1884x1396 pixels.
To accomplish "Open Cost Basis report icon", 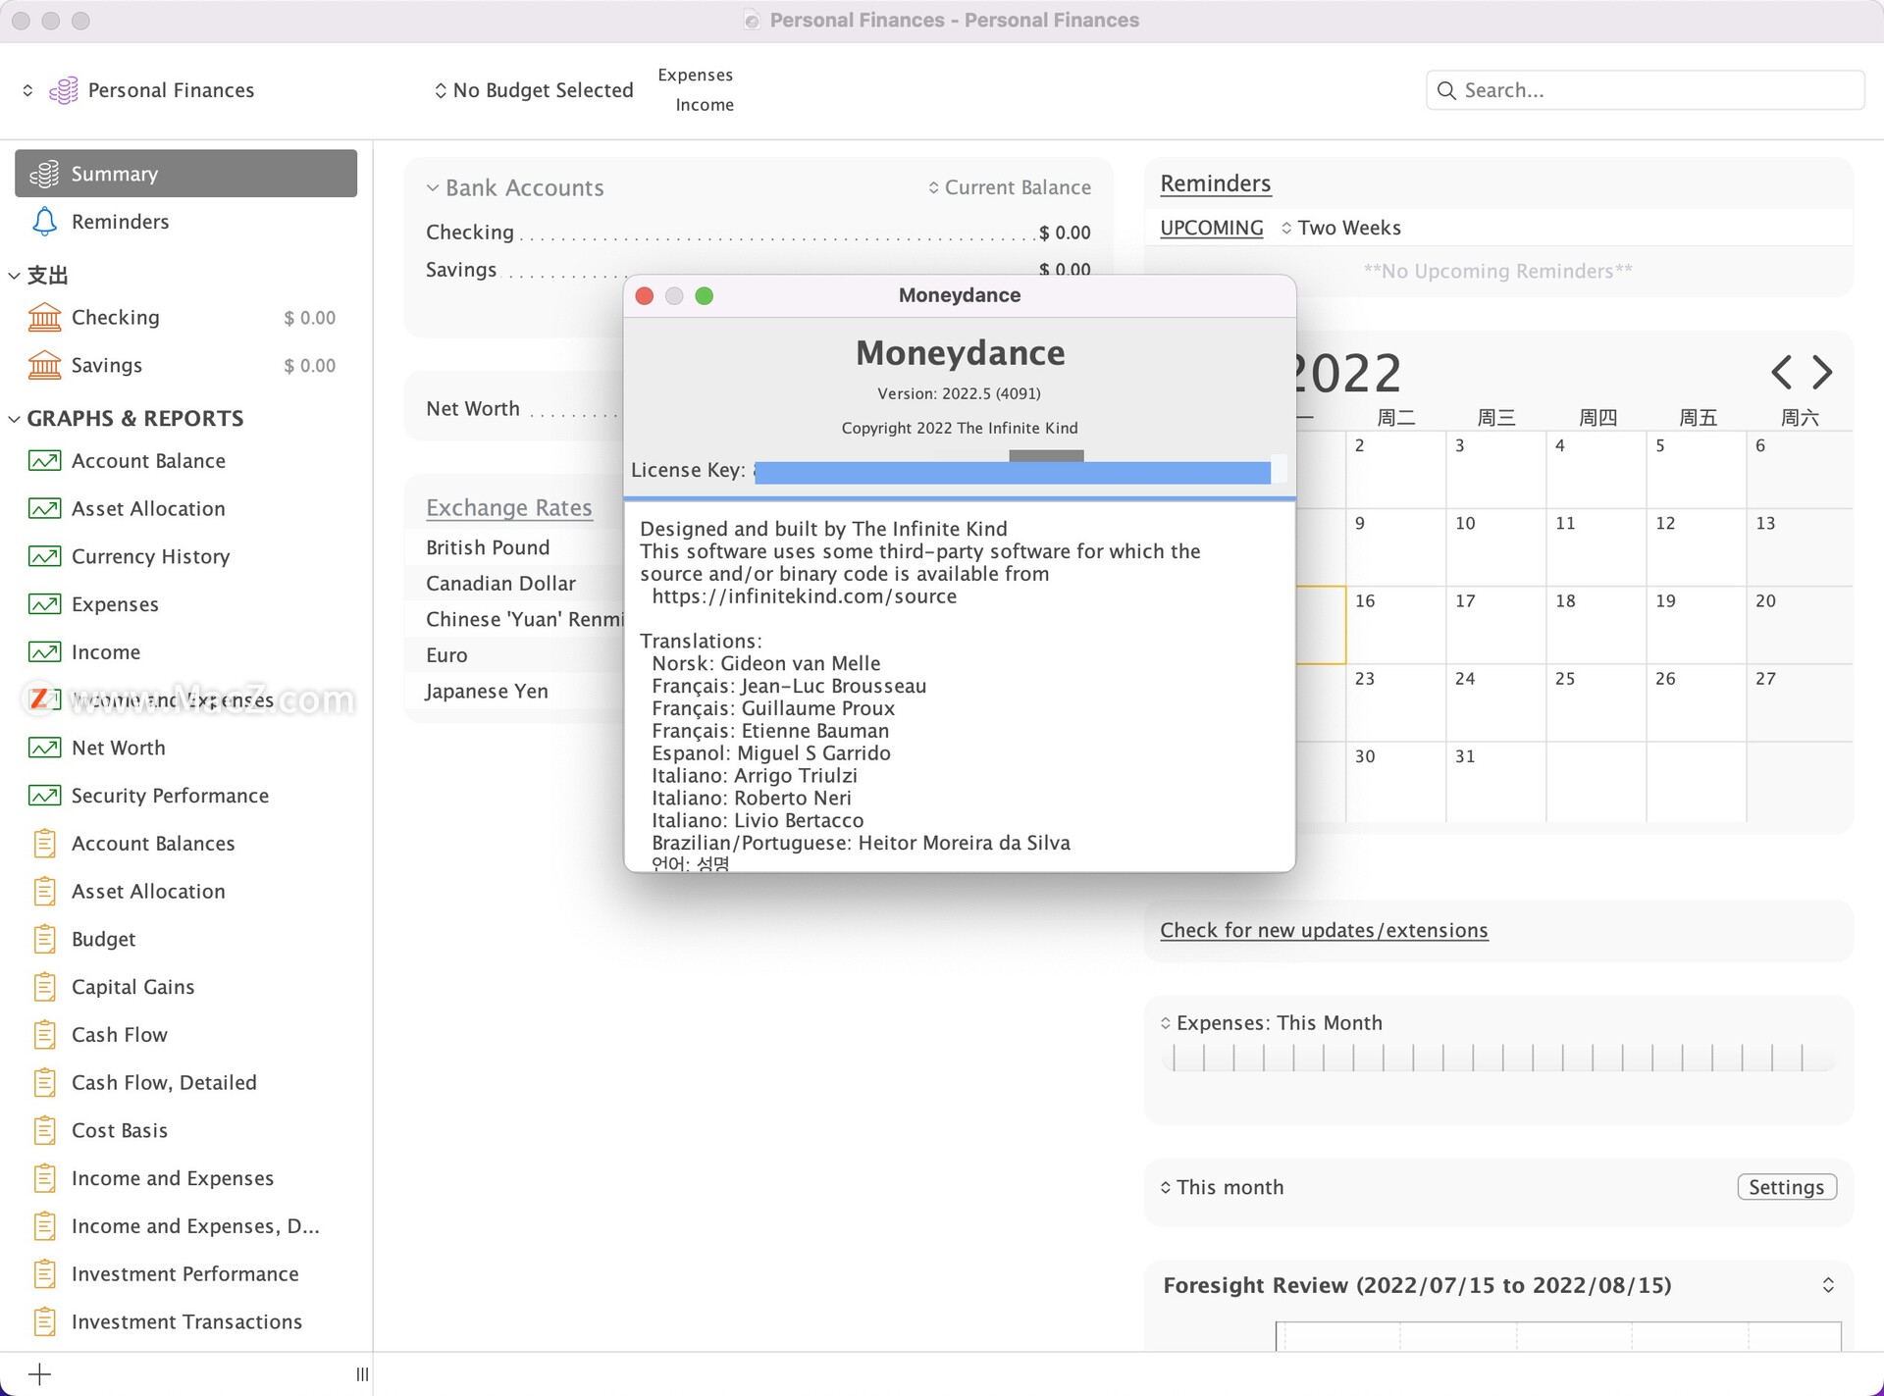I will point(44,1130).
